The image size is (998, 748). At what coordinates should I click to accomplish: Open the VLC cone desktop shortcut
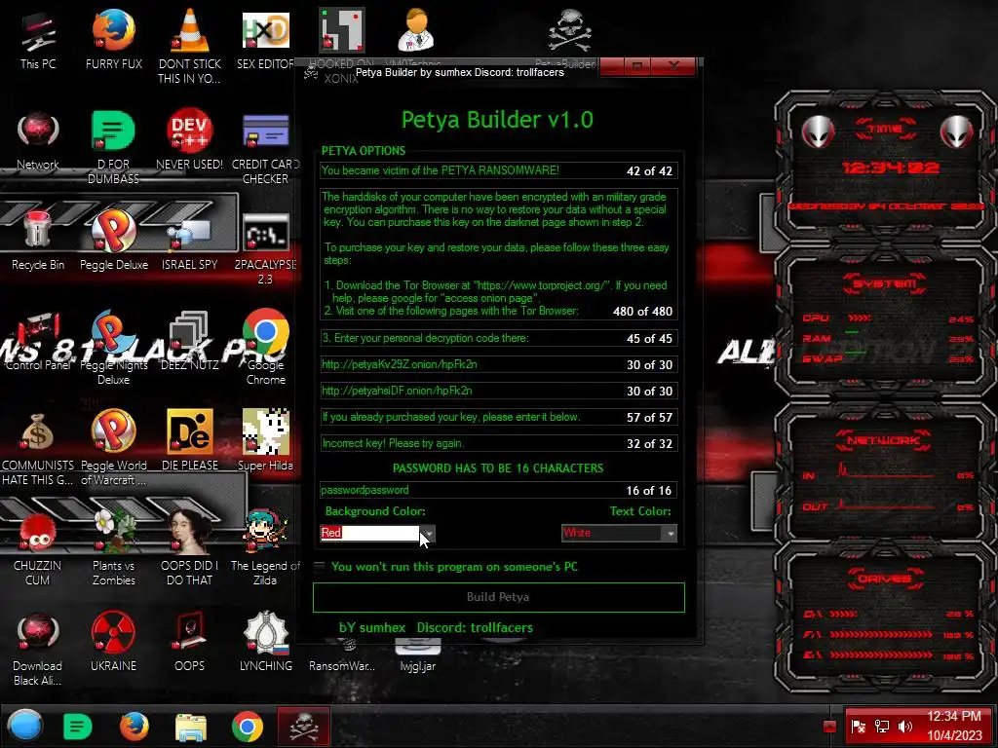tap(189, 46)
